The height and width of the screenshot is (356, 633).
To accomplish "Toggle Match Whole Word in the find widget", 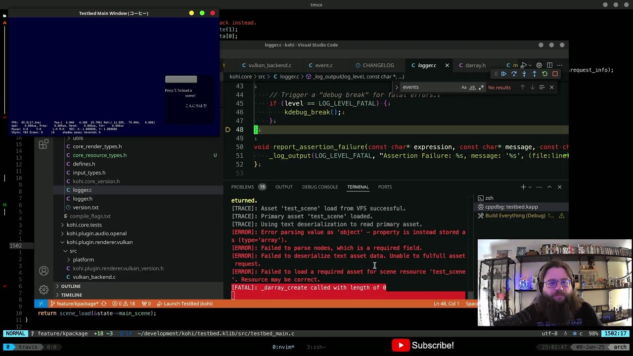I will [472, 88].
